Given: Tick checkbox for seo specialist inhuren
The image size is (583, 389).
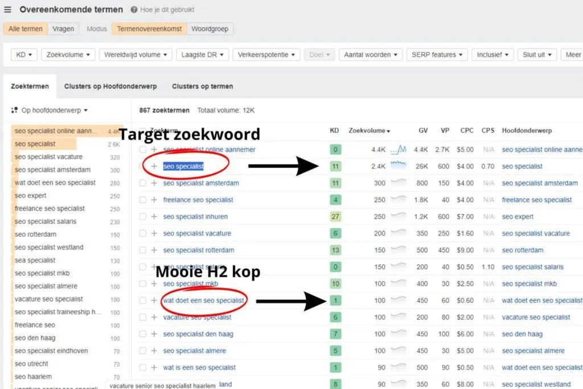Looking at the screenshot, I should coord(143,216).
